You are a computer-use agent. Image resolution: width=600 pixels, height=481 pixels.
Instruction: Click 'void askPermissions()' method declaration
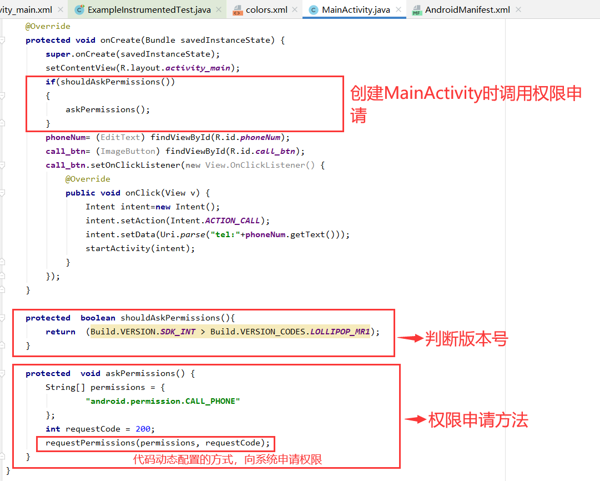click(133, 373)
